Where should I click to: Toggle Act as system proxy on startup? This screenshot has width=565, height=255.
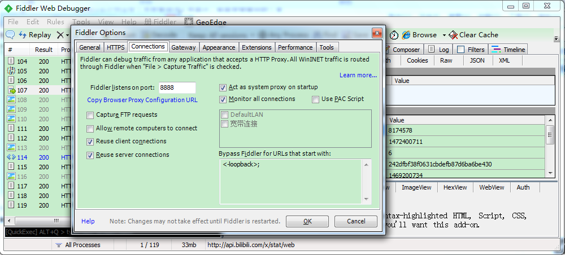(223, 87)
